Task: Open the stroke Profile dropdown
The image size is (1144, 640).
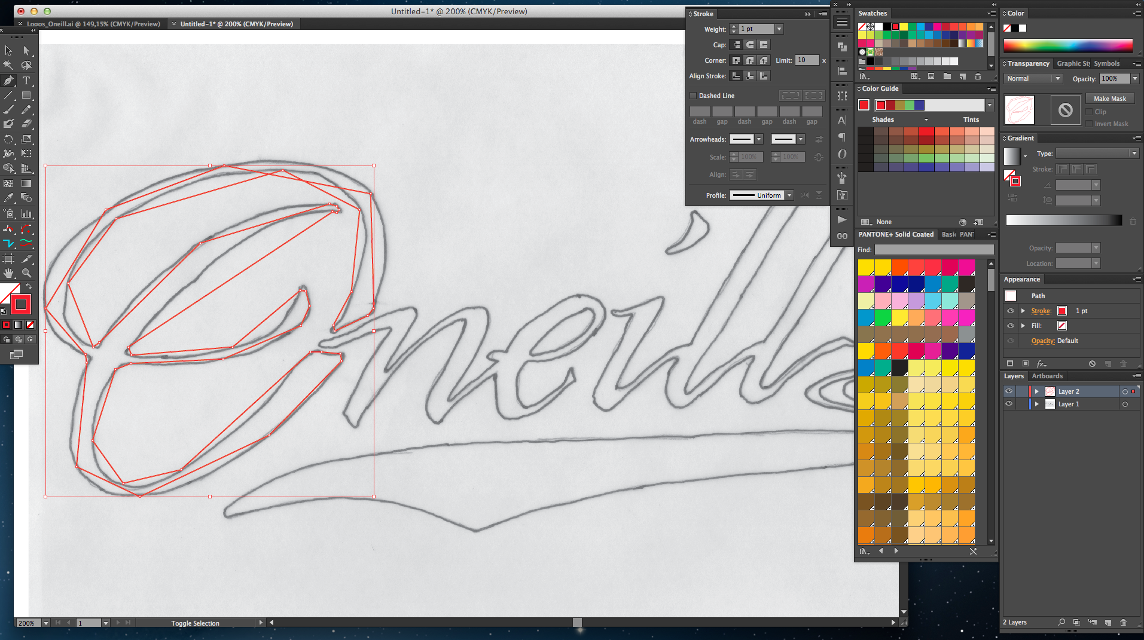Action: (789, 195)
